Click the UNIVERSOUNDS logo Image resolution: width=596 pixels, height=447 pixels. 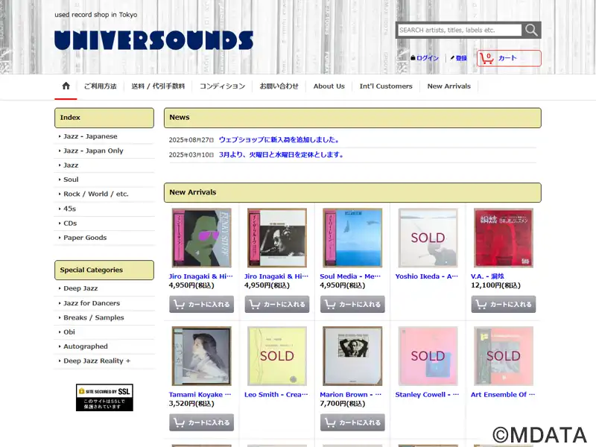tap(153, 40)
